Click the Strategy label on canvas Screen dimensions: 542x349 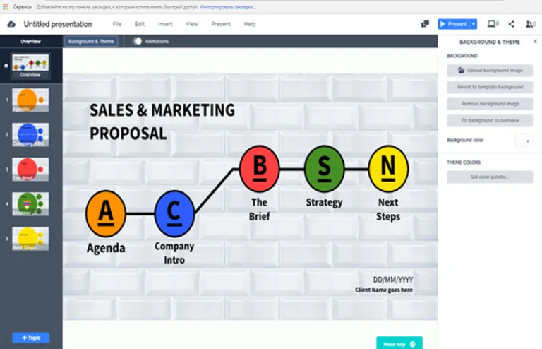[x=324, y=202]
